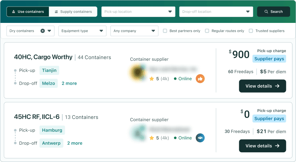Click the dark blue handshake badge icon
The height and width of the screenshot is (162, 296).
click(200, 138)
